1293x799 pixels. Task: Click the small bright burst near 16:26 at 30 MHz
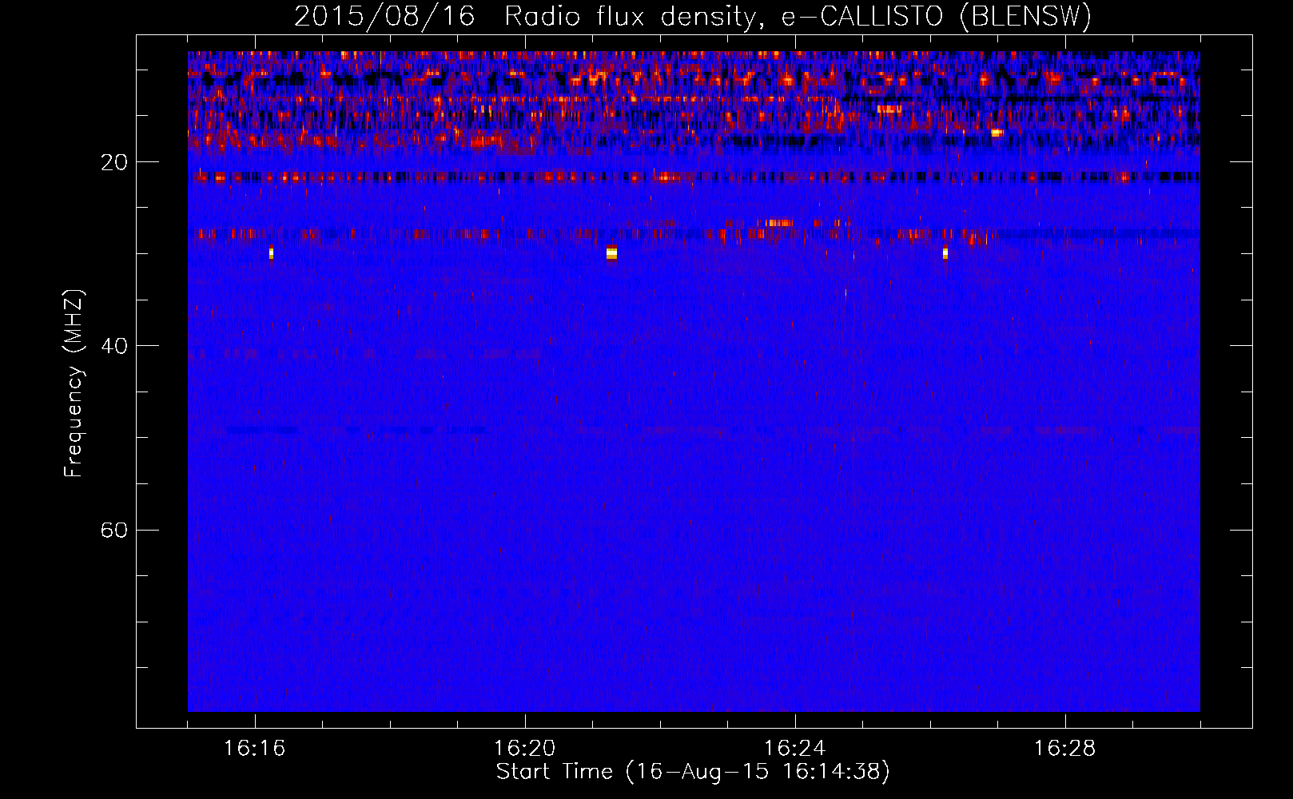(945, 252)
